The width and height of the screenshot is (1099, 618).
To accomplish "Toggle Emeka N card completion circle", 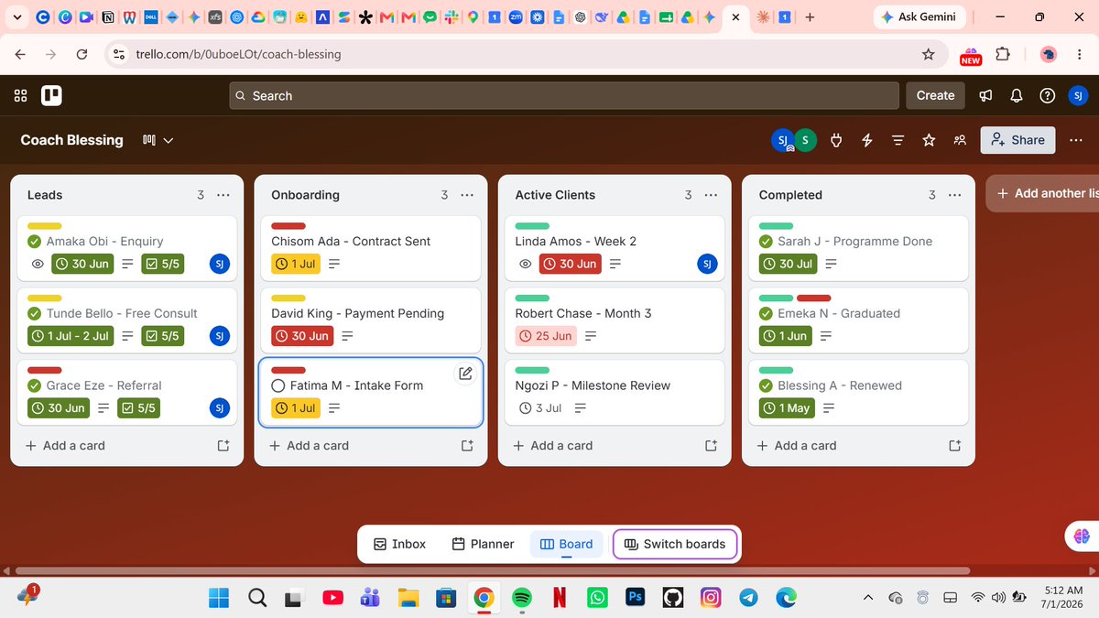I will coord(767,313).
